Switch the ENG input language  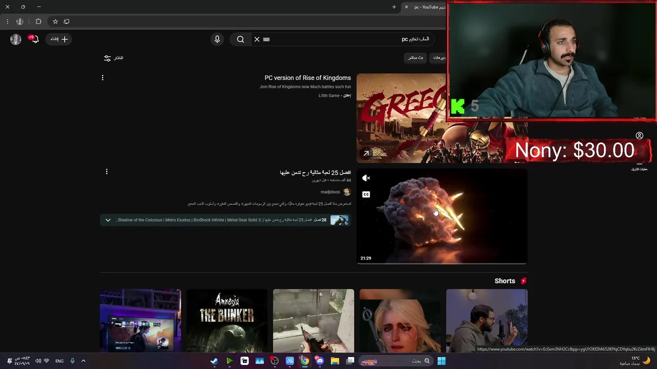[x=60, y=361]
